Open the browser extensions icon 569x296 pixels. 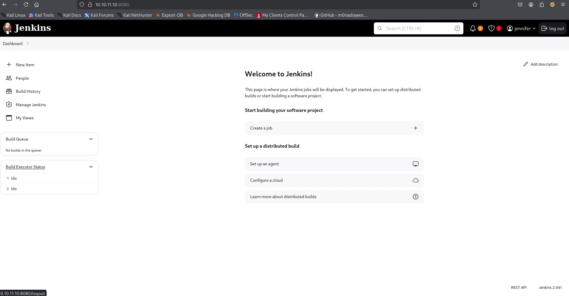click(542, 4)
